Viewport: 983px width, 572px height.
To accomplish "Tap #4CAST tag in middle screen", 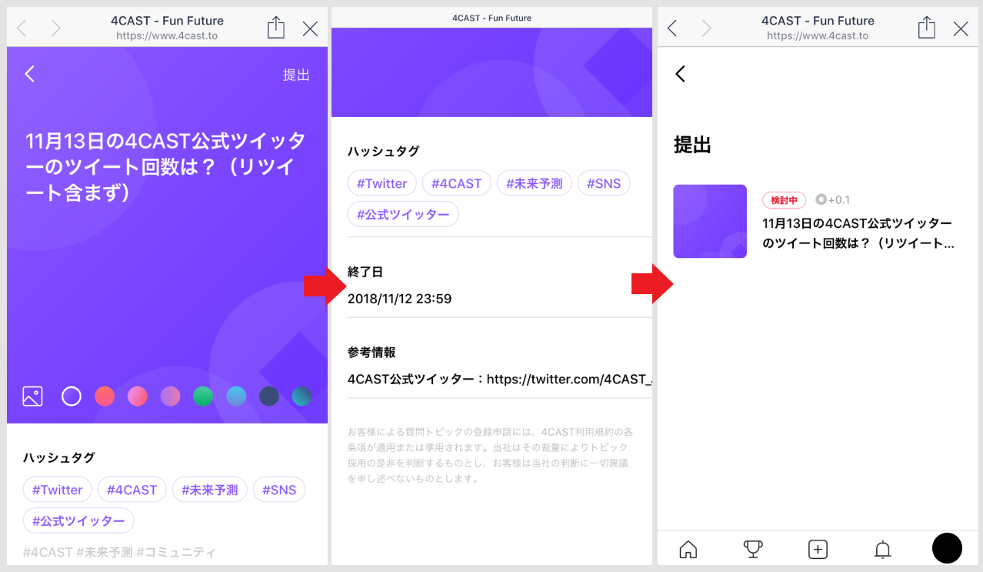I will click(456, 183).
